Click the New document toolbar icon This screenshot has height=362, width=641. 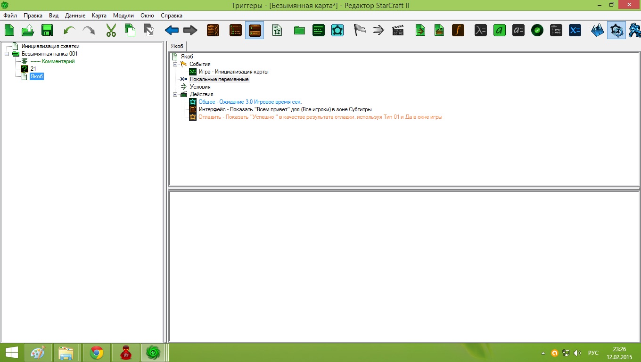tap(9, 31)
